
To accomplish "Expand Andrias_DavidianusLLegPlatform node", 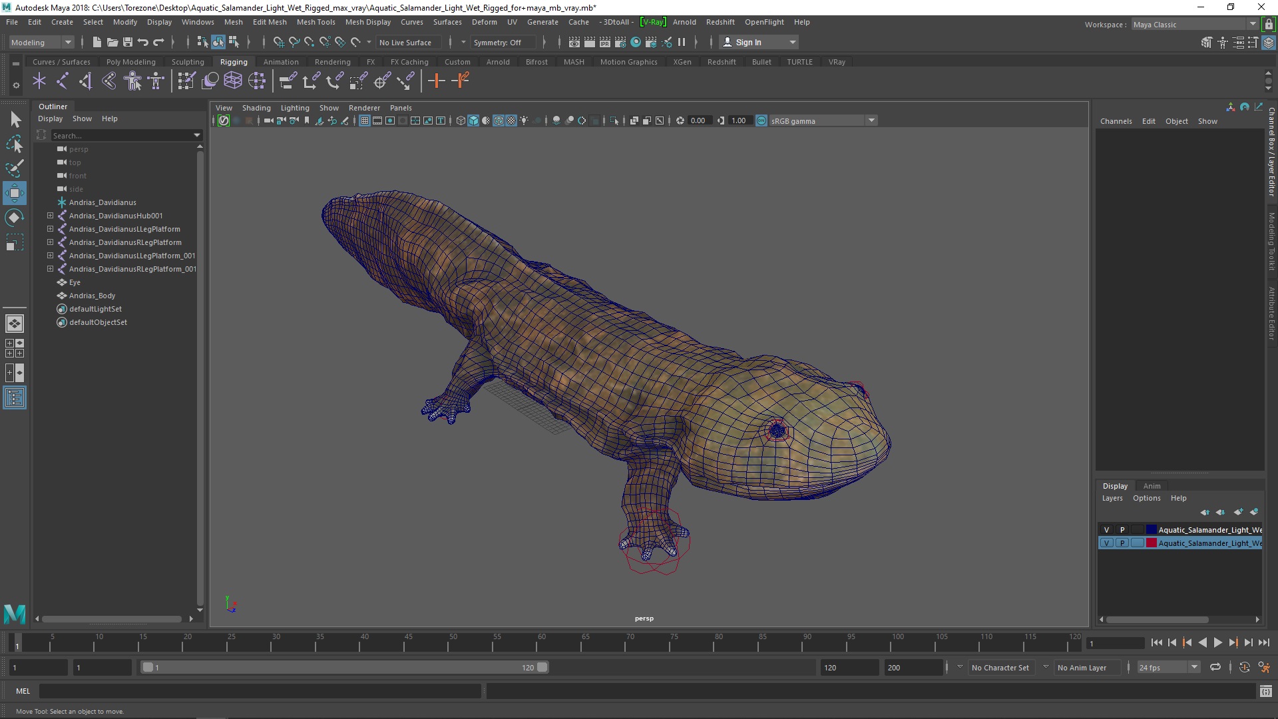I will [x=50, y=229].
